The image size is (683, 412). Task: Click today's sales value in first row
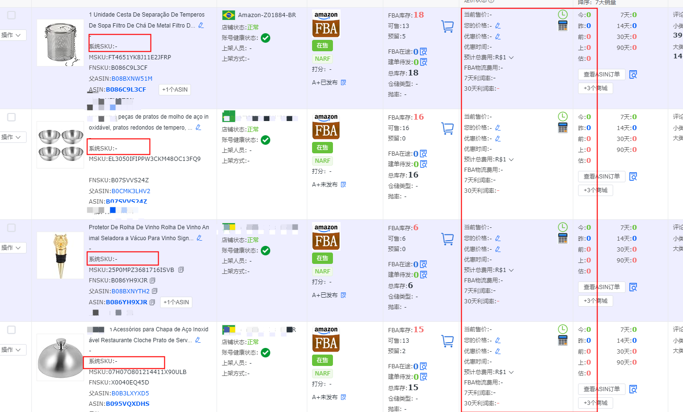pyautogui.click(x=589, y=15)
